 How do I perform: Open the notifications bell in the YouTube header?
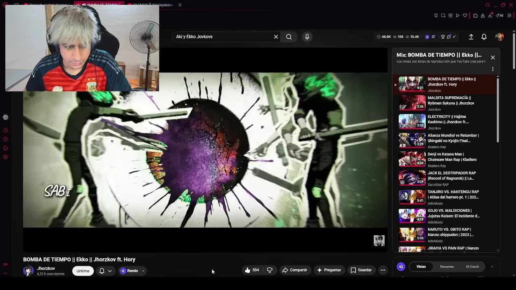pos(484,37)
